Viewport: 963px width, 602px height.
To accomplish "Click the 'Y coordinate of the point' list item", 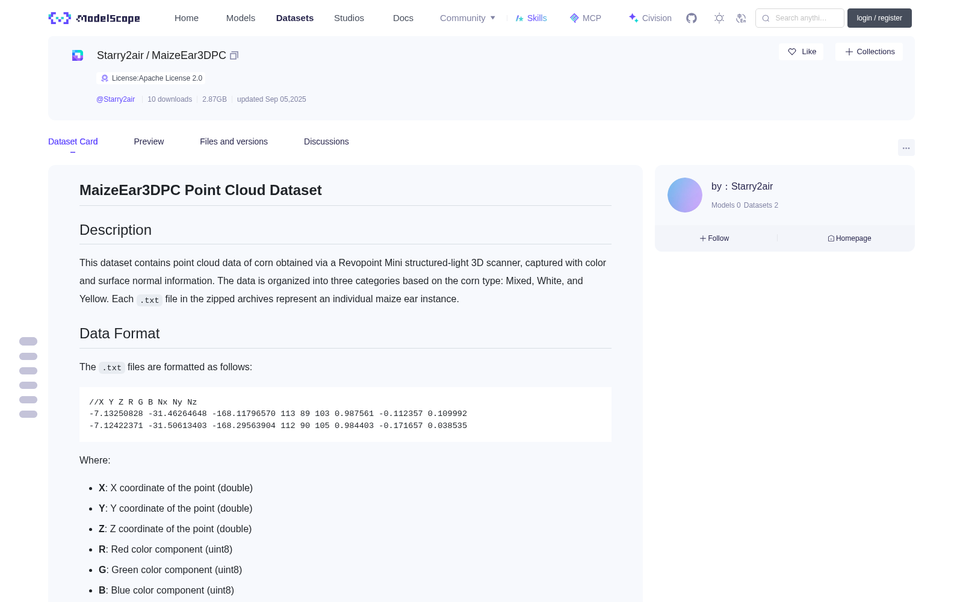I will point(176,508).
